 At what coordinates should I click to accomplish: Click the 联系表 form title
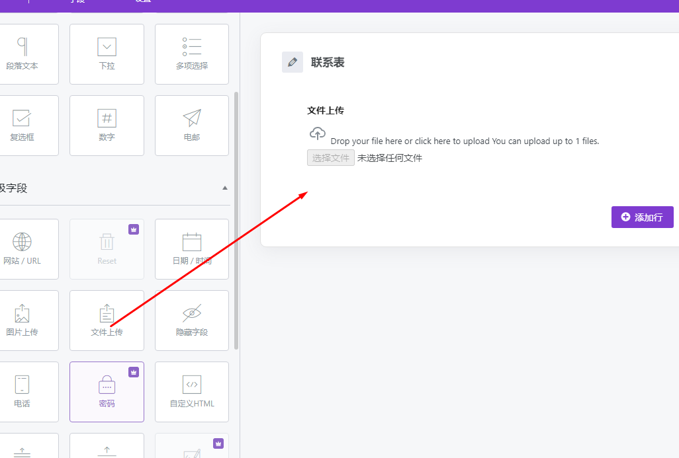point(328,62)
